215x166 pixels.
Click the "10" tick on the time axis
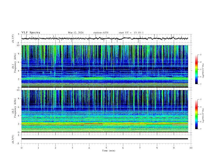coord(191,148)
